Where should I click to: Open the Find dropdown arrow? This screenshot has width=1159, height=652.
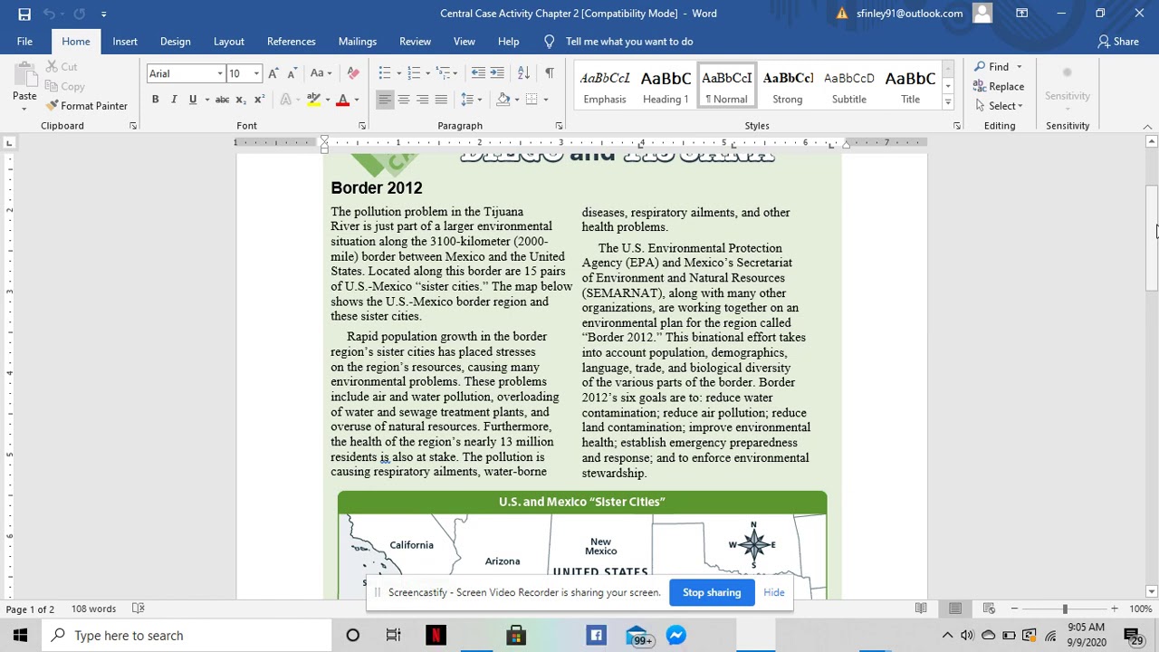(1019, 67)
